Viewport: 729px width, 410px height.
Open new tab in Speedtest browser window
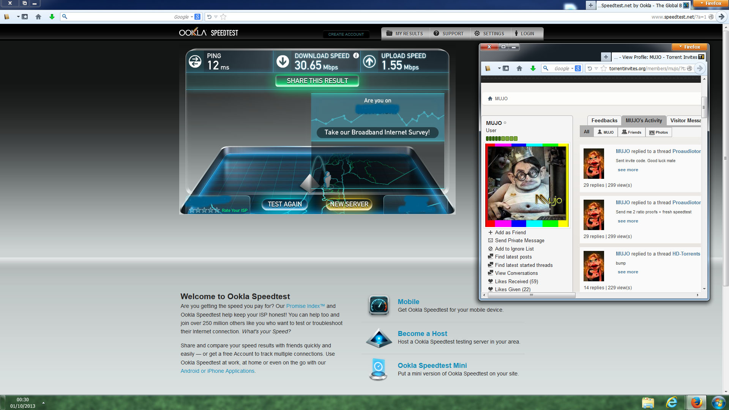590,5
